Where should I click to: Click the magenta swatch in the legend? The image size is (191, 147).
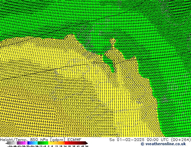pyautogui.click(x=24, y=143)
